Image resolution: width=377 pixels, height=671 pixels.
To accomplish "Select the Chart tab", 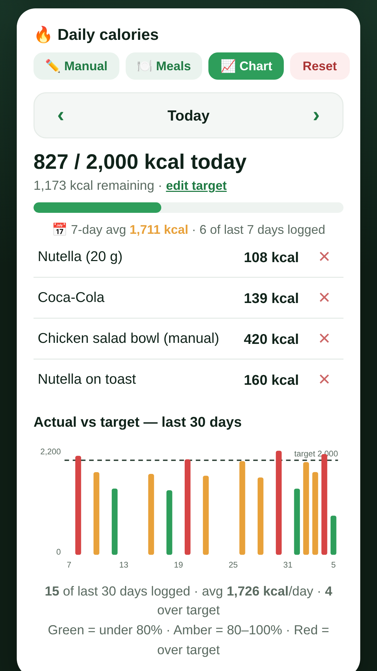I will point(246,66).
